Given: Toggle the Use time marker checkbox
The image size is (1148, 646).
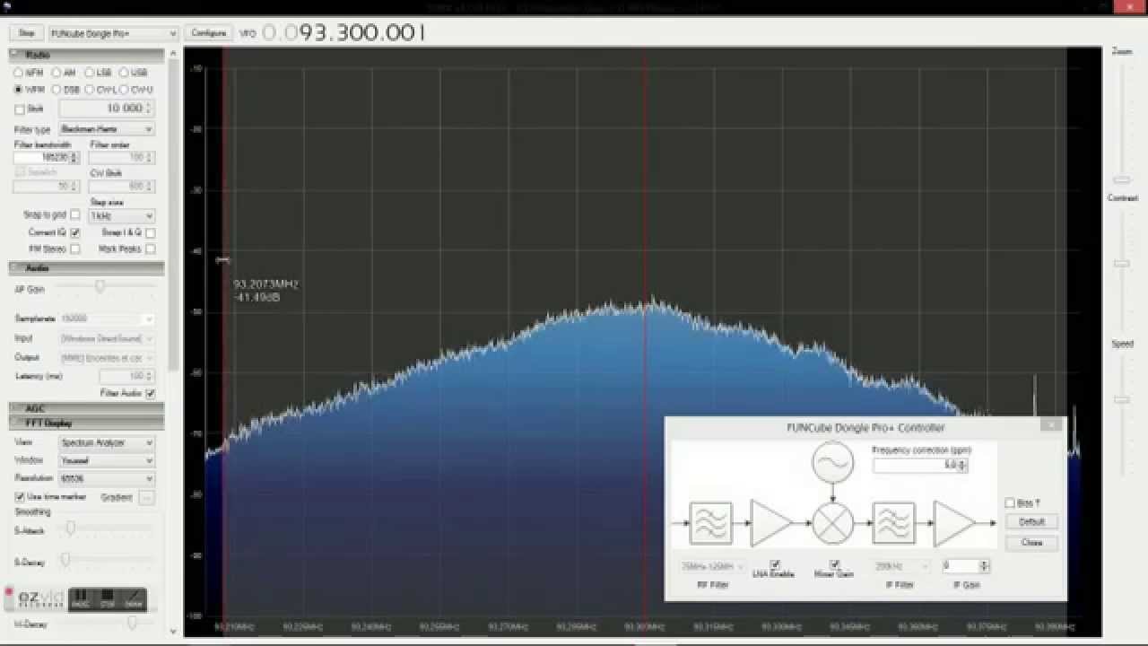Looking at the screenshot, I should (20, 497).
